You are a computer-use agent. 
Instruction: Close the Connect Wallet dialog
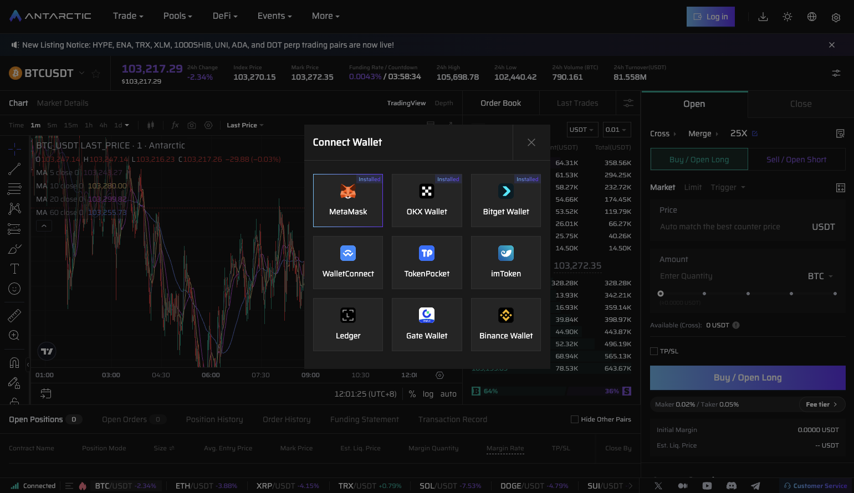[531, 142]
